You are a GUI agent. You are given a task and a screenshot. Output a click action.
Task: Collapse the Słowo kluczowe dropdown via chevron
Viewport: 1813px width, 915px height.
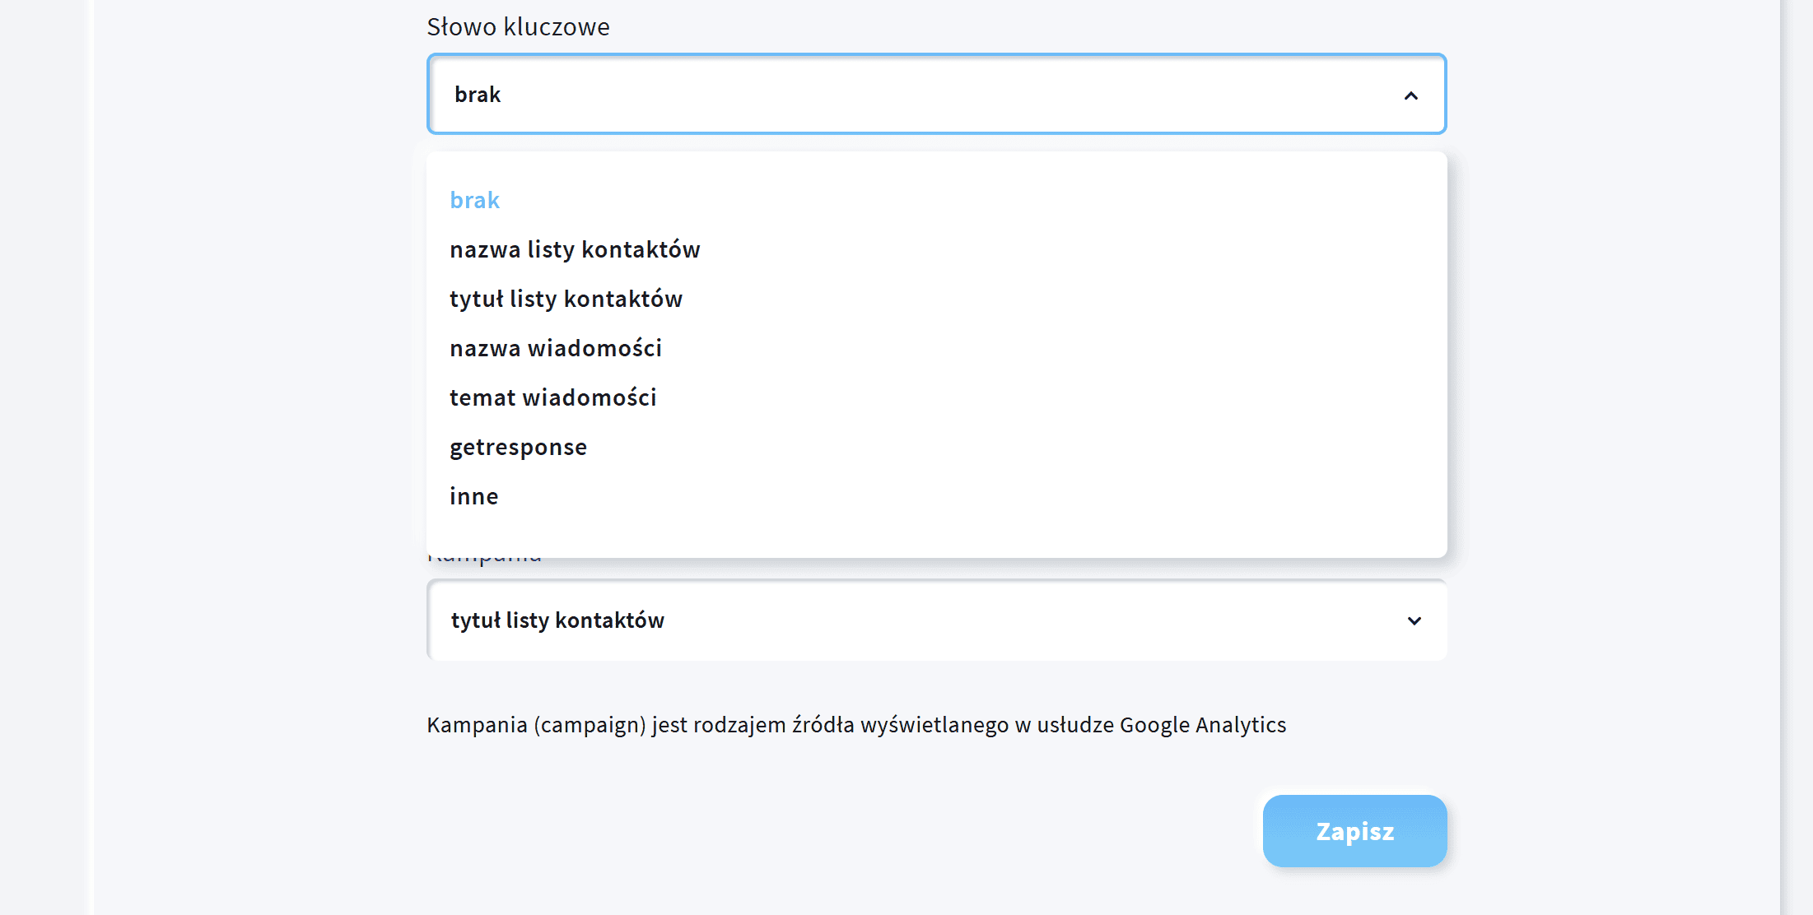click(1412, 95)
